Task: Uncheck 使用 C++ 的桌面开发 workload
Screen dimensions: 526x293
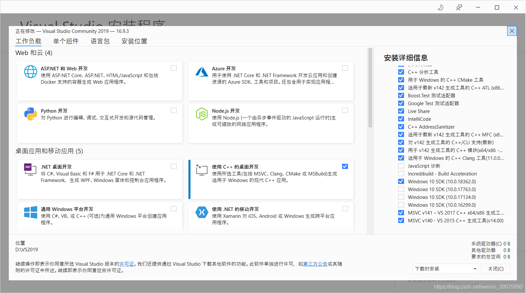Action: click(345, 166)
